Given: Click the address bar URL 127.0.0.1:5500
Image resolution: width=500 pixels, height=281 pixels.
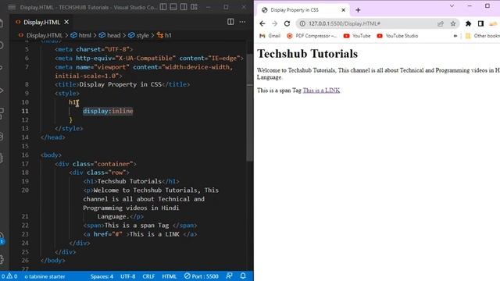Looking at the screenshot, I should [345, 23].
